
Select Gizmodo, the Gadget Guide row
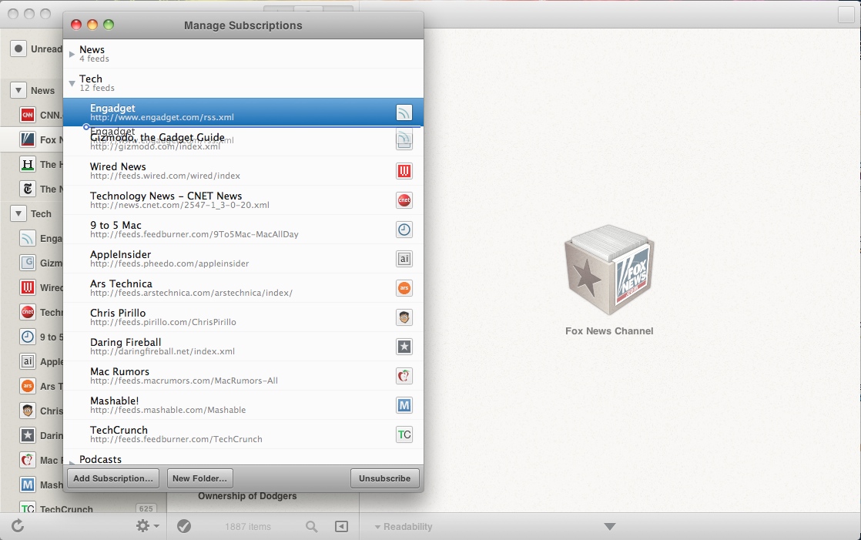point(243,142)
